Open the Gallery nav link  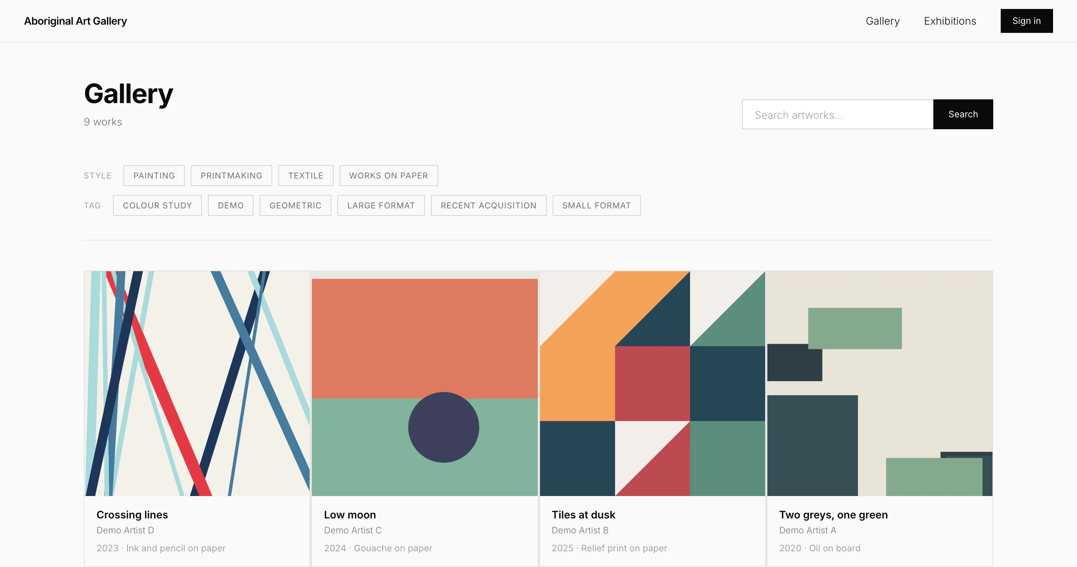click(883, 21)
